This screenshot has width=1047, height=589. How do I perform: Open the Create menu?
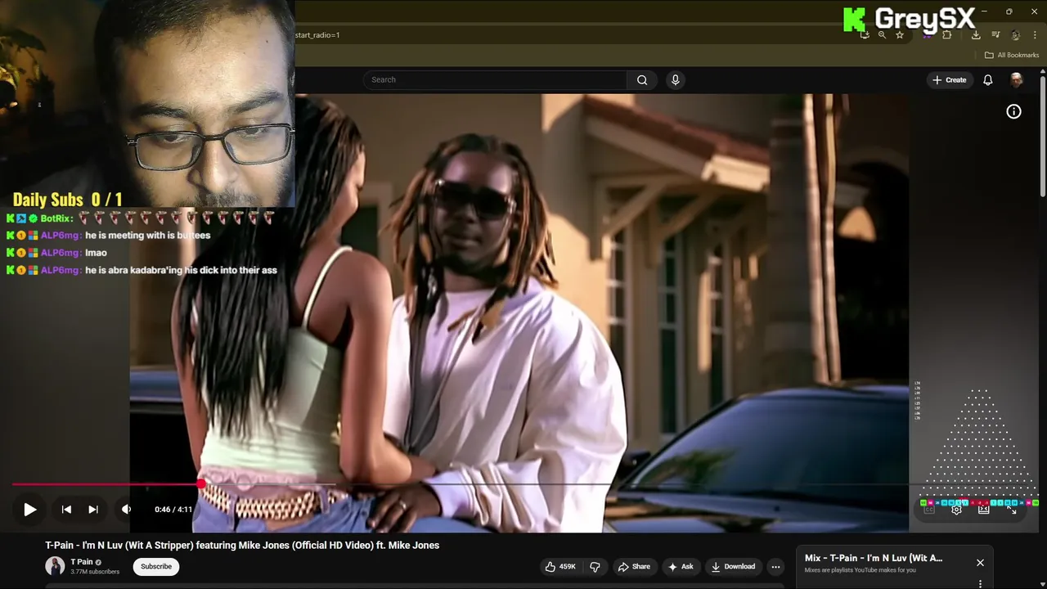(949, 79)
